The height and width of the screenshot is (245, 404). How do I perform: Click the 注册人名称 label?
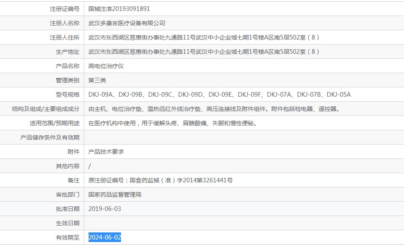click(65, 23)
